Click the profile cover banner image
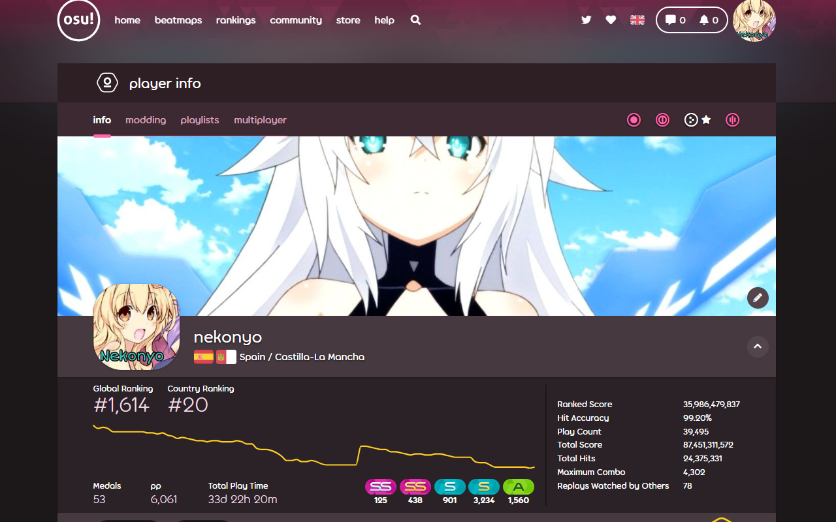Viewport: 836px width, 522px height. point(417,226)
